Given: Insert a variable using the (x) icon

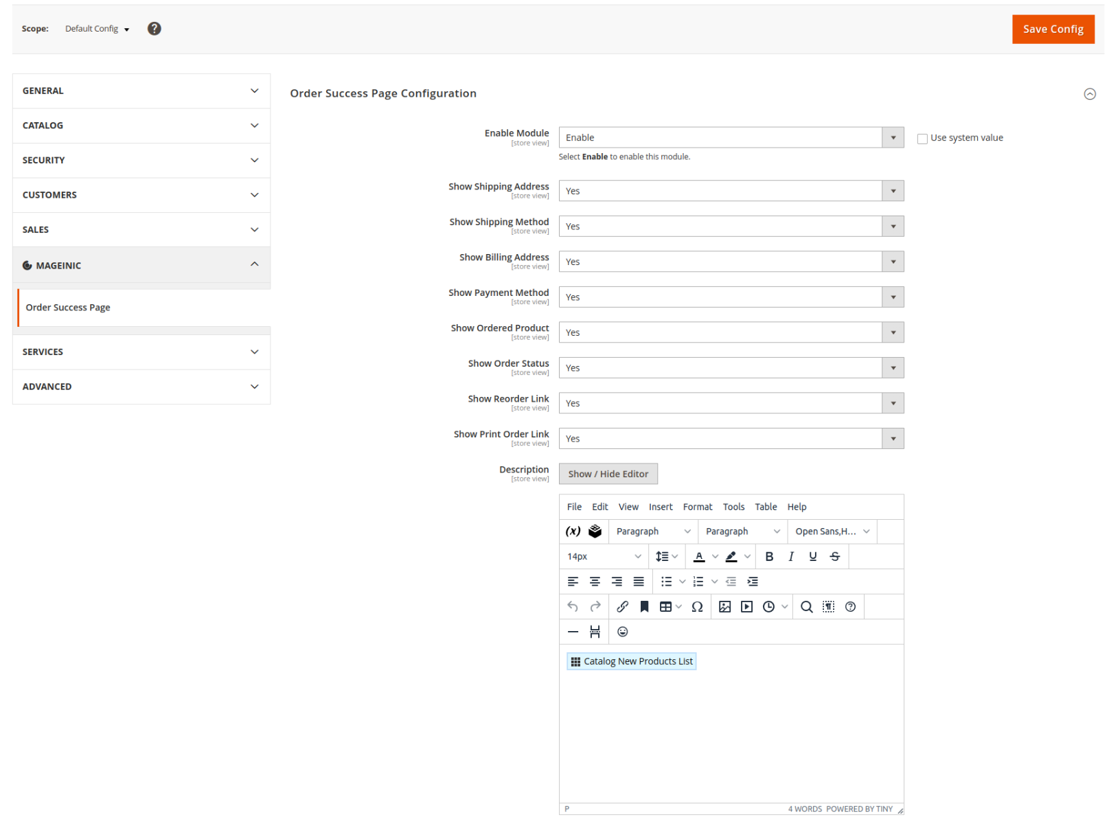Looking at the screenshot, I should pyautogui.click(x=573, y=531).
